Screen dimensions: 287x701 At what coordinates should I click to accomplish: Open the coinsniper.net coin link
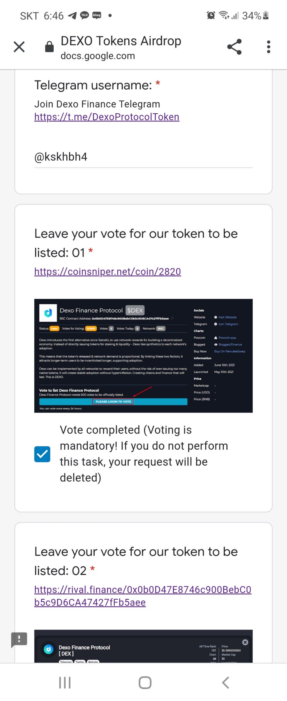coord(107,271)
